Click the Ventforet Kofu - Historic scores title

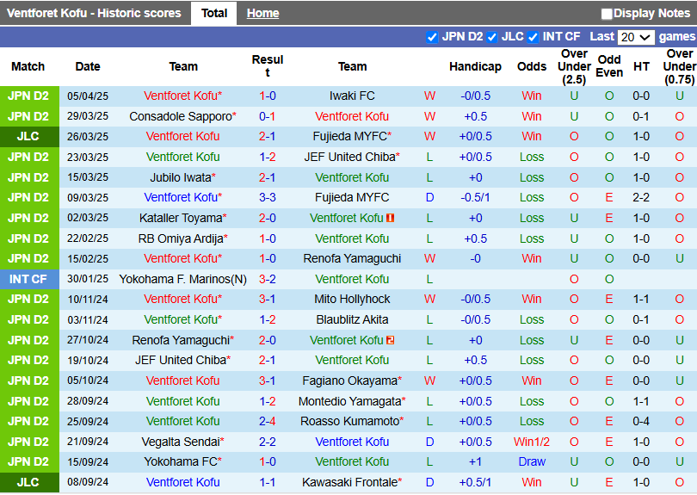coord(94,13)
